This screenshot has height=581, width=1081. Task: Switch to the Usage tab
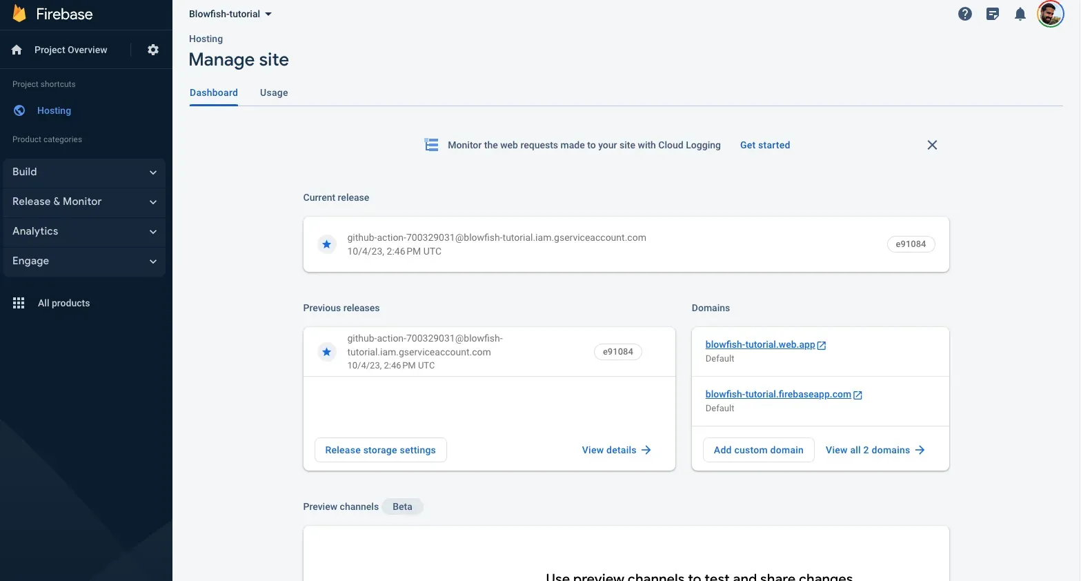coord(273,92)
